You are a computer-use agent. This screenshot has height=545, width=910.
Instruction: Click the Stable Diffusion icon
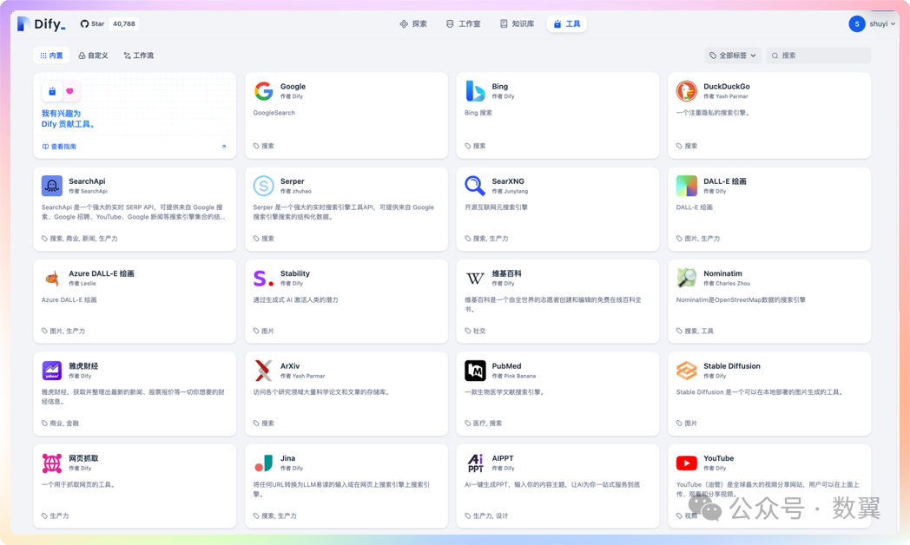687,371
